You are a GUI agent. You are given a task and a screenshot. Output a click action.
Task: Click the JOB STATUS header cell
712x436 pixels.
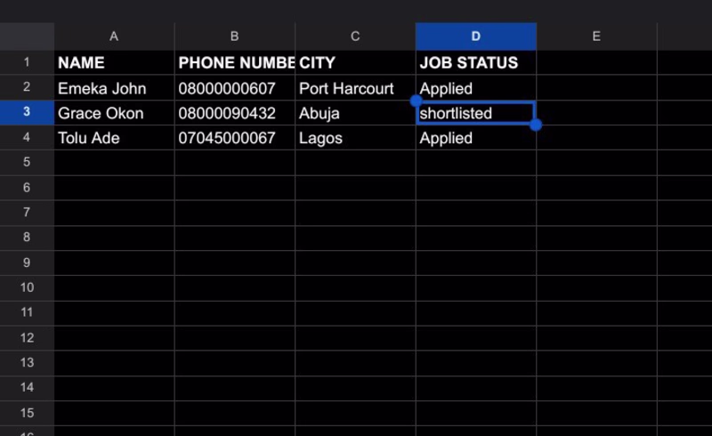[476, 62]
